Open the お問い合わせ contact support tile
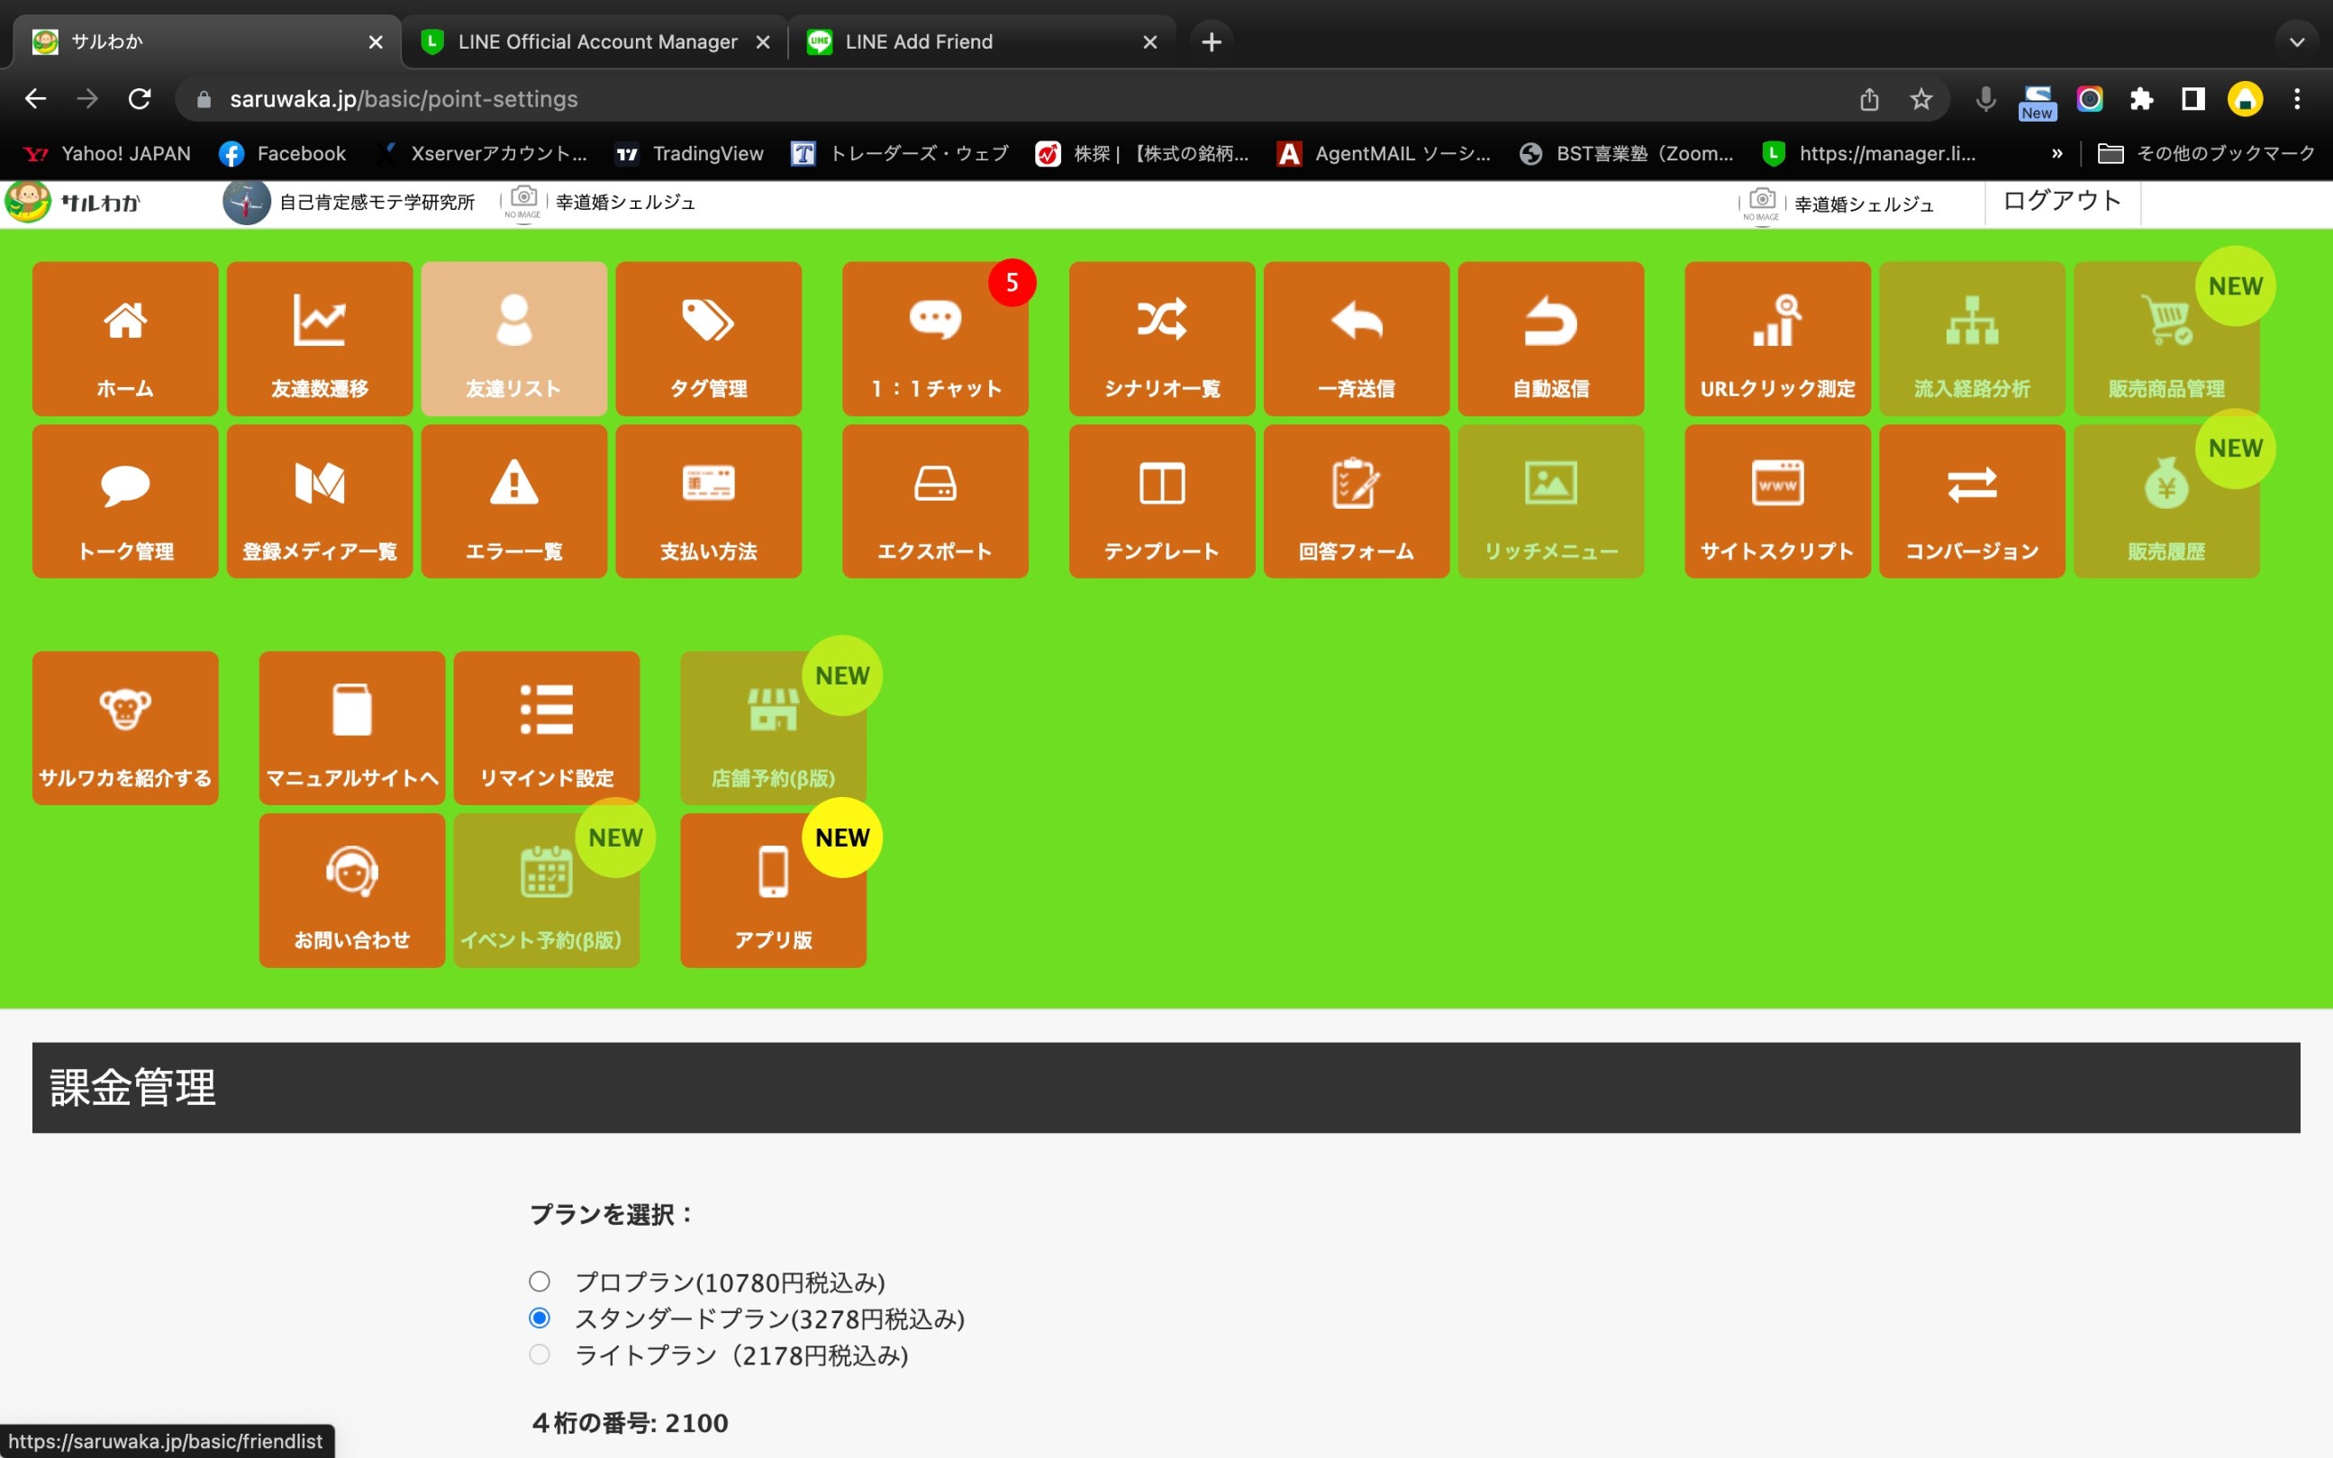 click(352, 890)
